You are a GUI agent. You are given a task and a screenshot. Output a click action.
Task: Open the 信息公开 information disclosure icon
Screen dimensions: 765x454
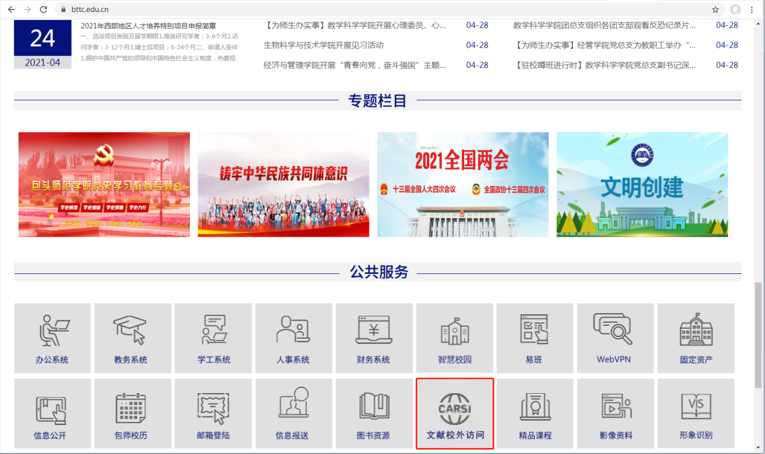click(52, 414)
